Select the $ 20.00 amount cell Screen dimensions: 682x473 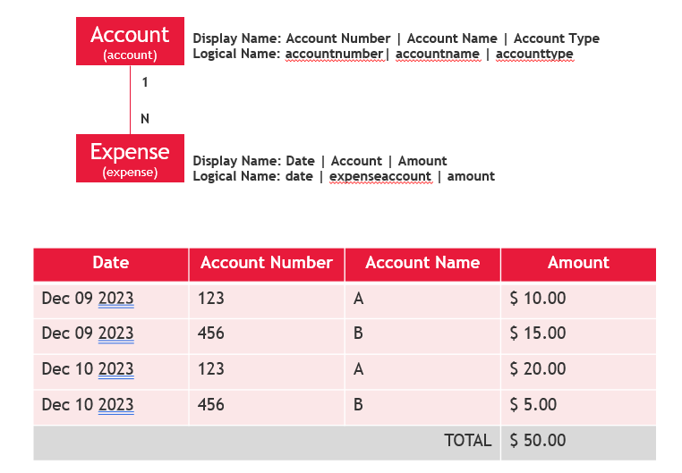tap(538, 369)
